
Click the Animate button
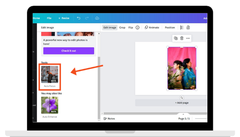pyautogui.click(x=152, y=27)
